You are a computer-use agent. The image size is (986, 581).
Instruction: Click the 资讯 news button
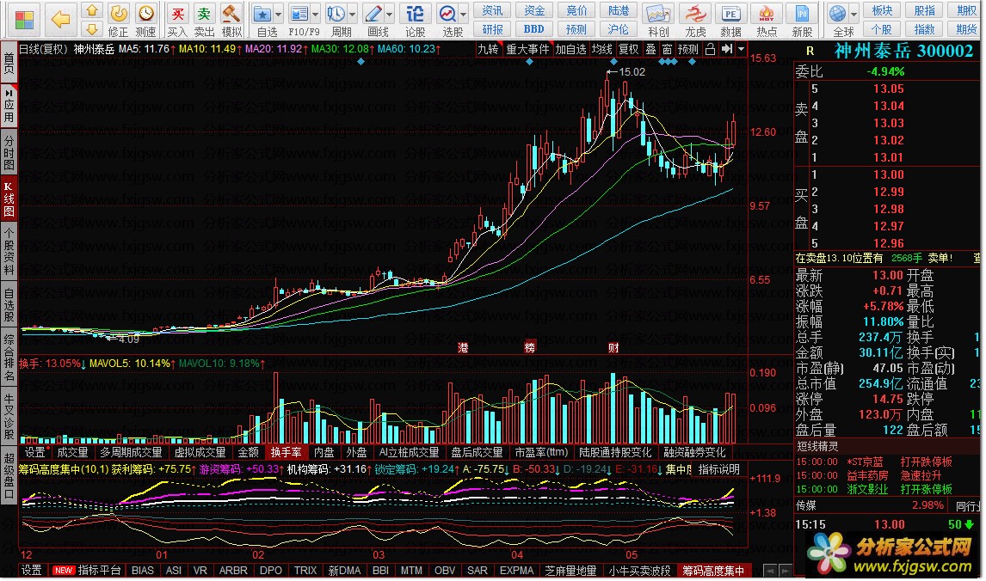click(492, 10)
